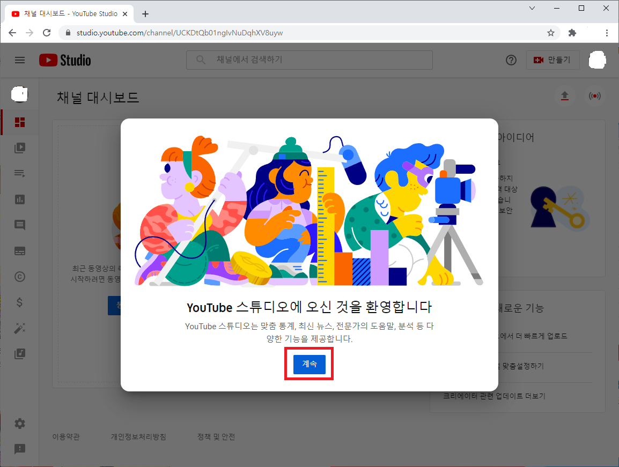
Task: Open 이용약관 terms link
Action: [66, 436]
